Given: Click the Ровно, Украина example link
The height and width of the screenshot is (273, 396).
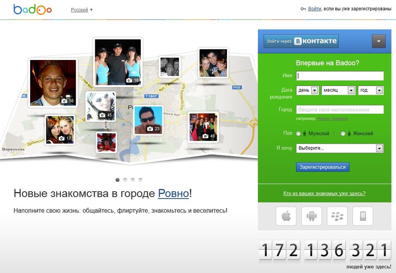Looking at the screenshot, I should [x=332, y=118].
